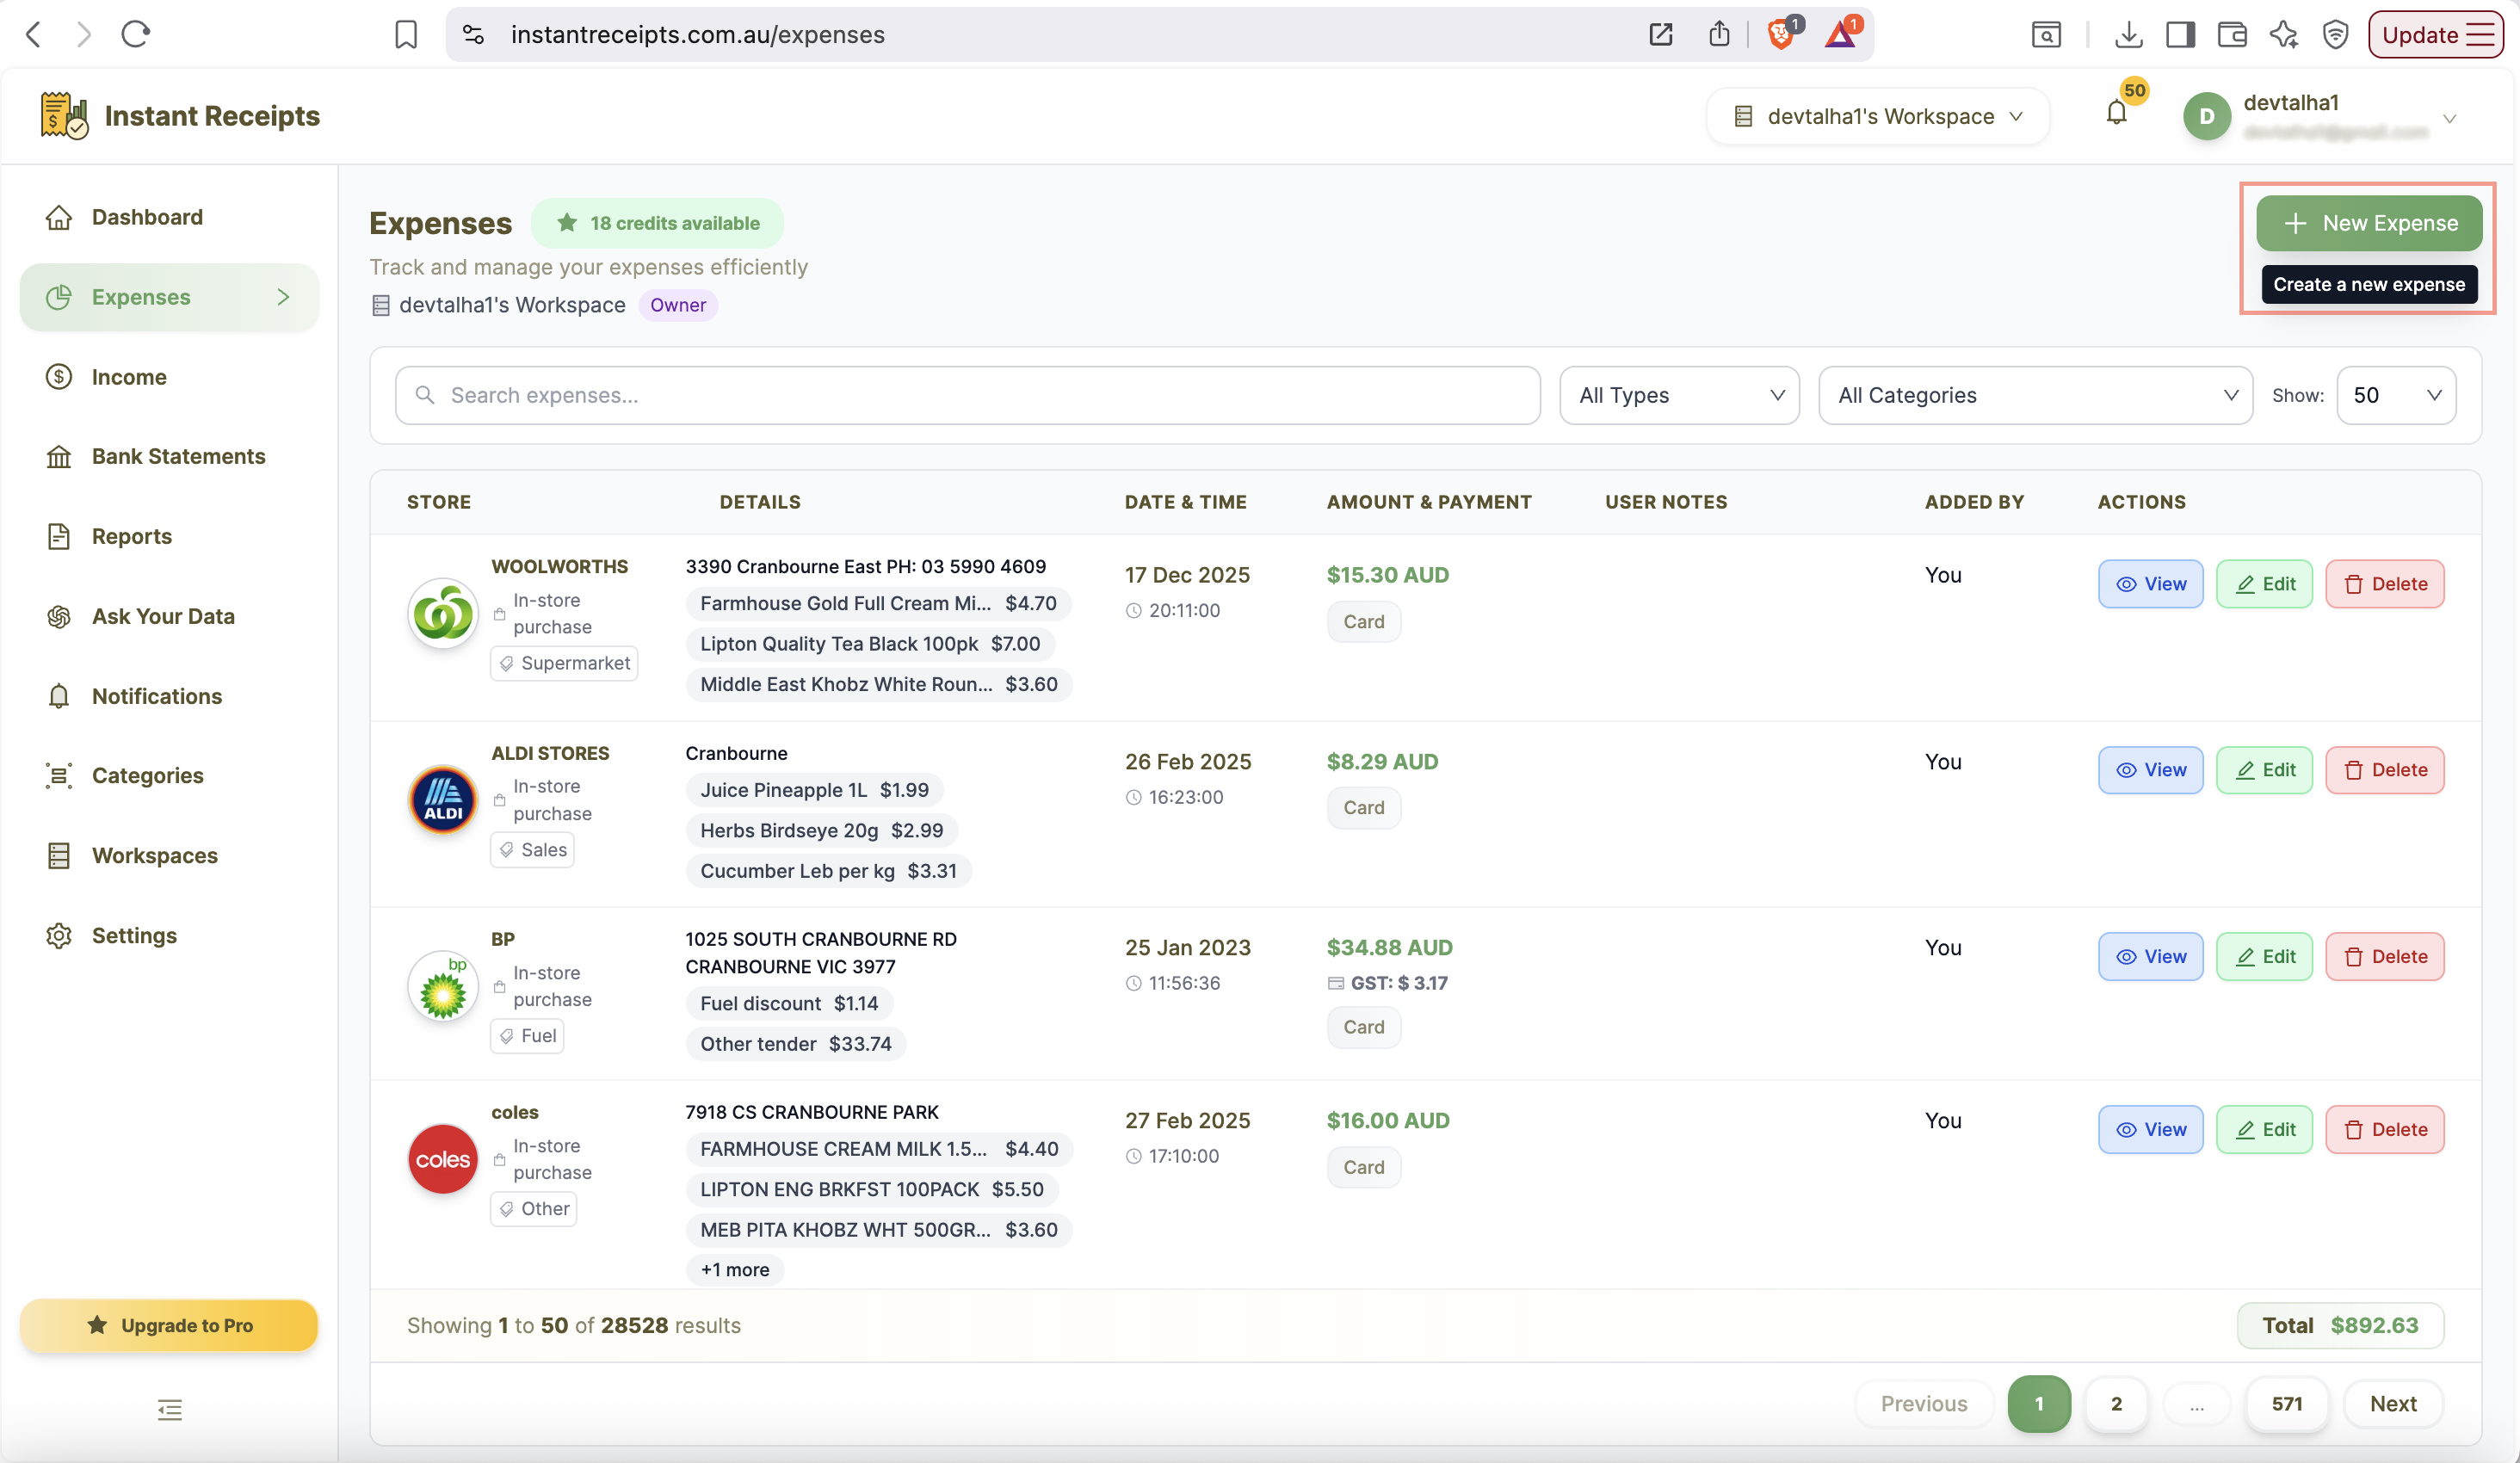The image size is (2520, 1463).
Task: View the Woolworths expense
Action: click(x=2150, y=584)
